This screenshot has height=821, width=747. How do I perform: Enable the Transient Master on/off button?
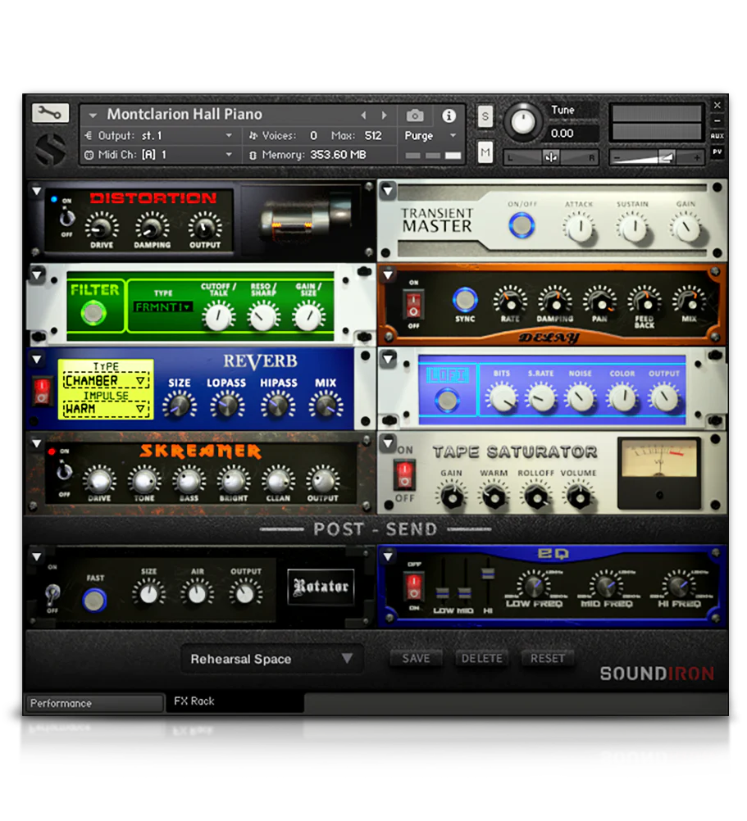point(520,225)
